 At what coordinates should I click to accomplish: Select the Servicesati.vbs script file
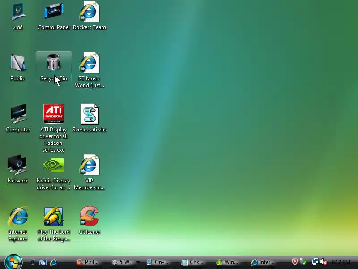pos(89,118)
